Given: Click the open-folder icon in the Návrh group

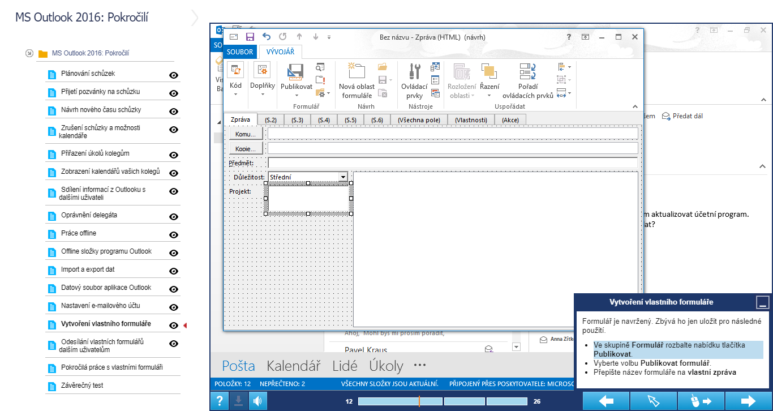Looking at the screenshot, I should [383, 67].
